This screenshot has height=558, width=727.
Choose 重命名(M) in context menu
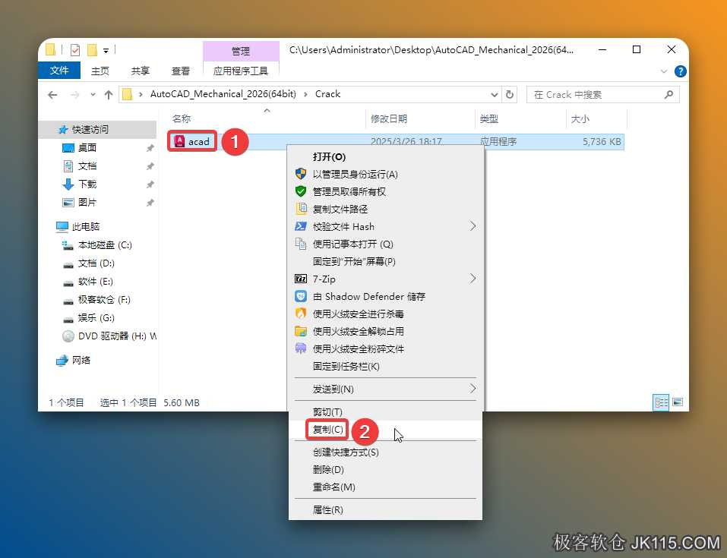tap(385, 487)
